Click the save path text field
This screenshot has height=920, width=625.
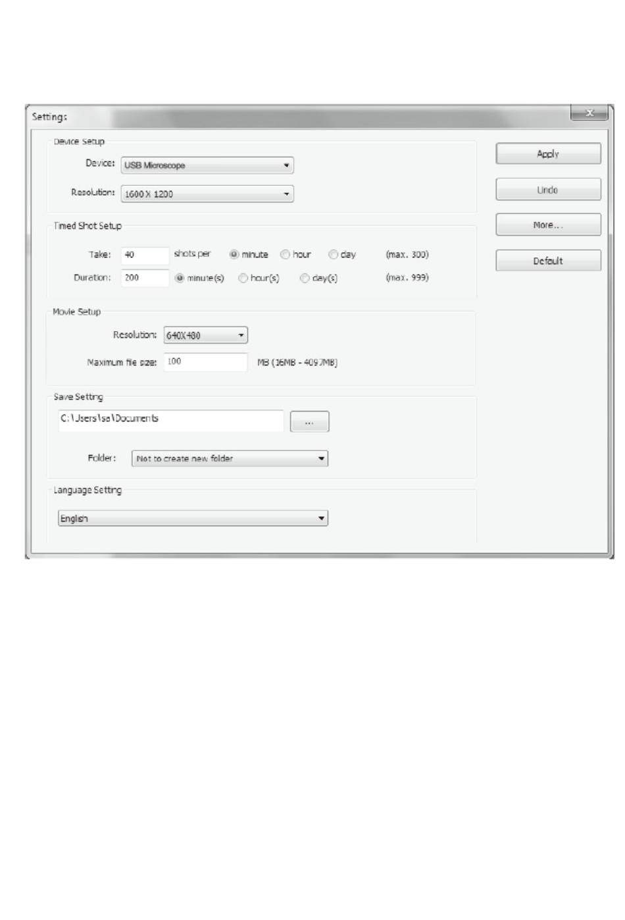[171, 421]
